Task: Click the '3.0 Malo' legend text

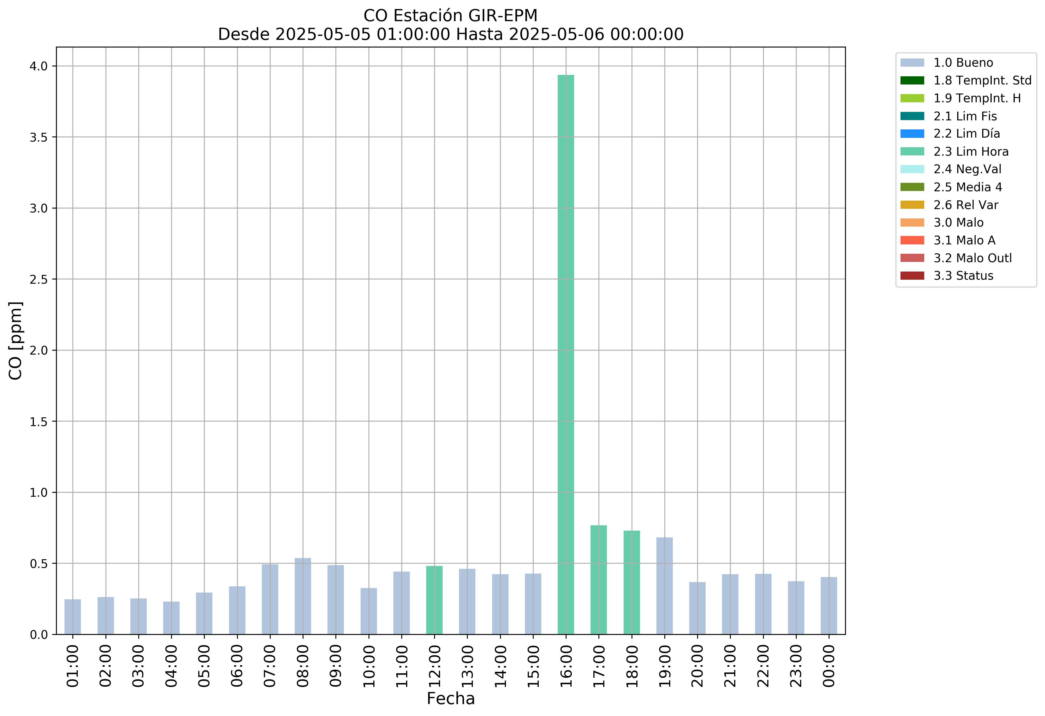Action: pos(959,223)
